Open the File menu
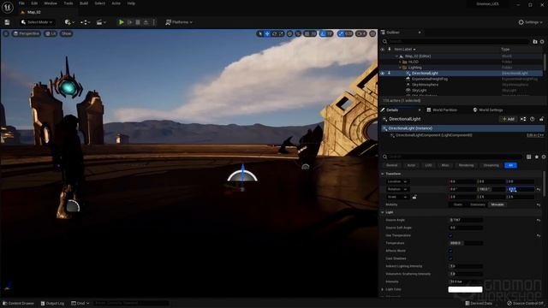 point(21,3)
